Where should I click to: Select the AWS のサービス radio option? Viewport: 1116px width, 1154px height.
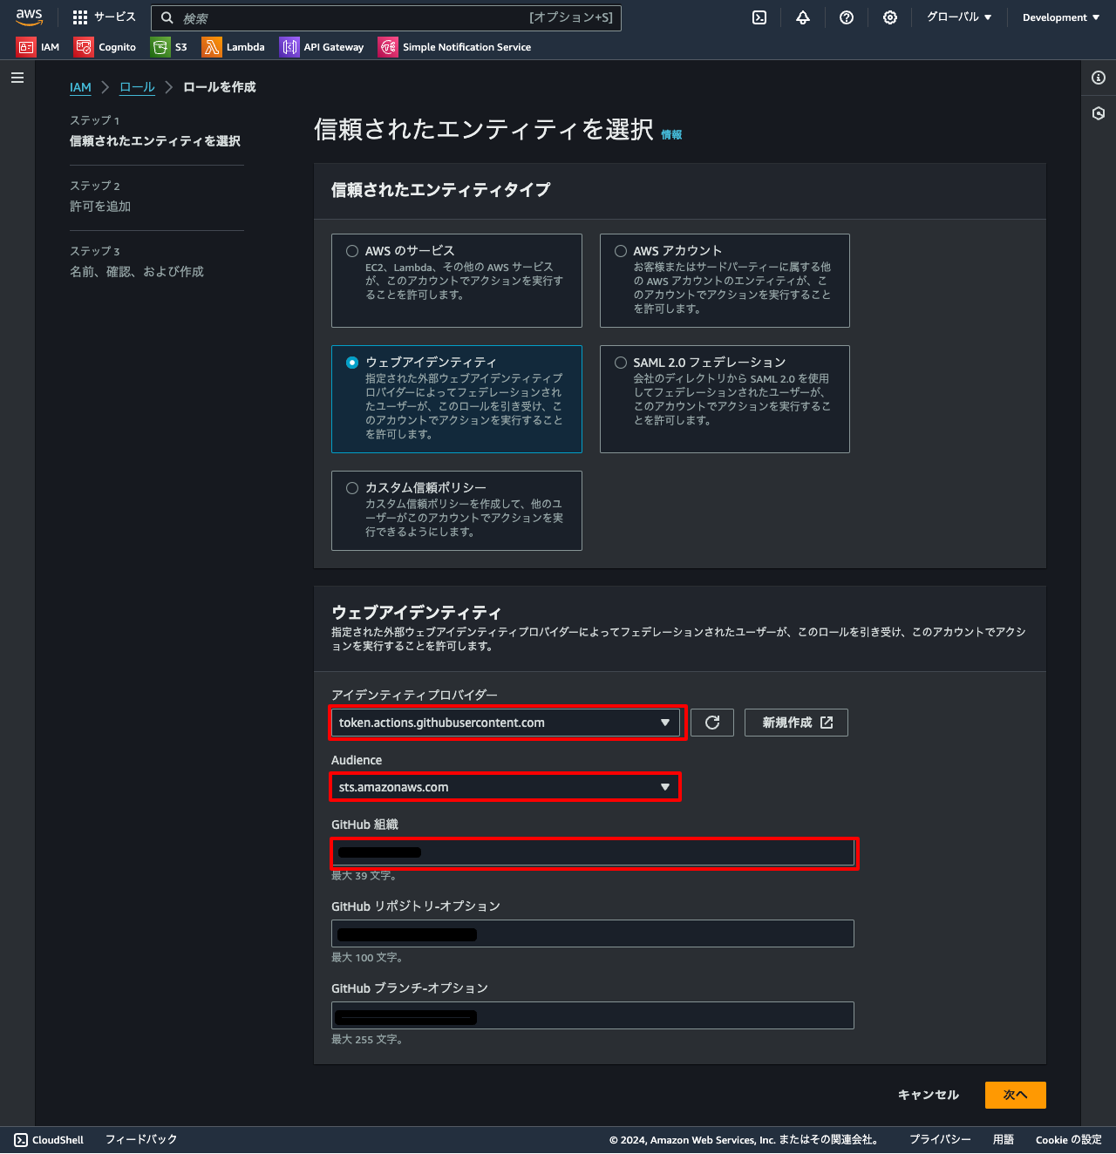click(x=352, y=251)
